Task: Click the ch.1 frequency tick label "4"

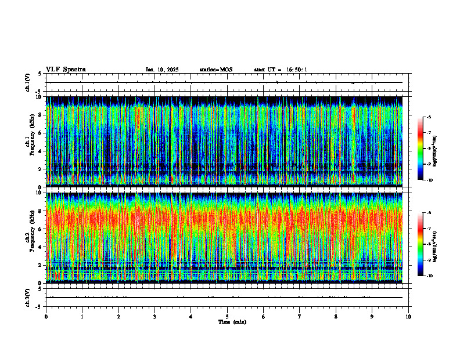Action: pos(41,151)
